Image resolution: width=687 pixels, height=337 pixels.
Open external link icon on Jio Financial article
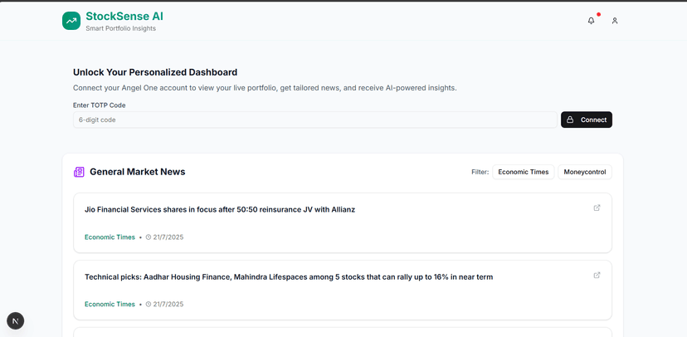[x=597, y=208]
